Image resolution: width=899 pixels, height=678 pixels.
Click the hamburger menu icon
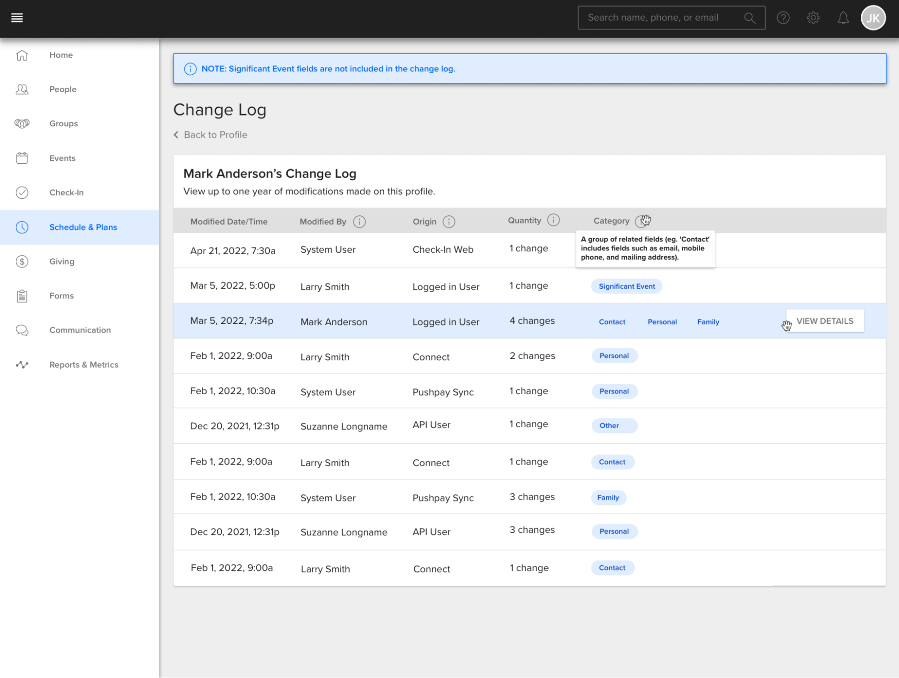tap(17, 18)
